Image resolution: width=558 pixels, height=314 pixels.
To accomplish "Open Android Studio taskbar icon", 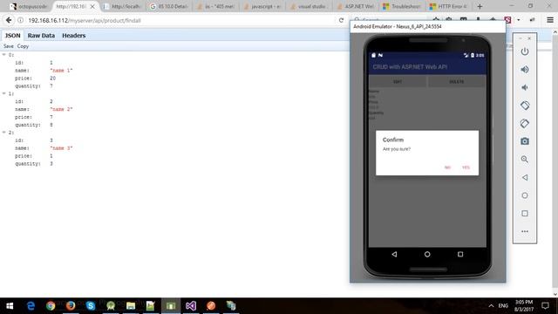I will coord(111,306).
